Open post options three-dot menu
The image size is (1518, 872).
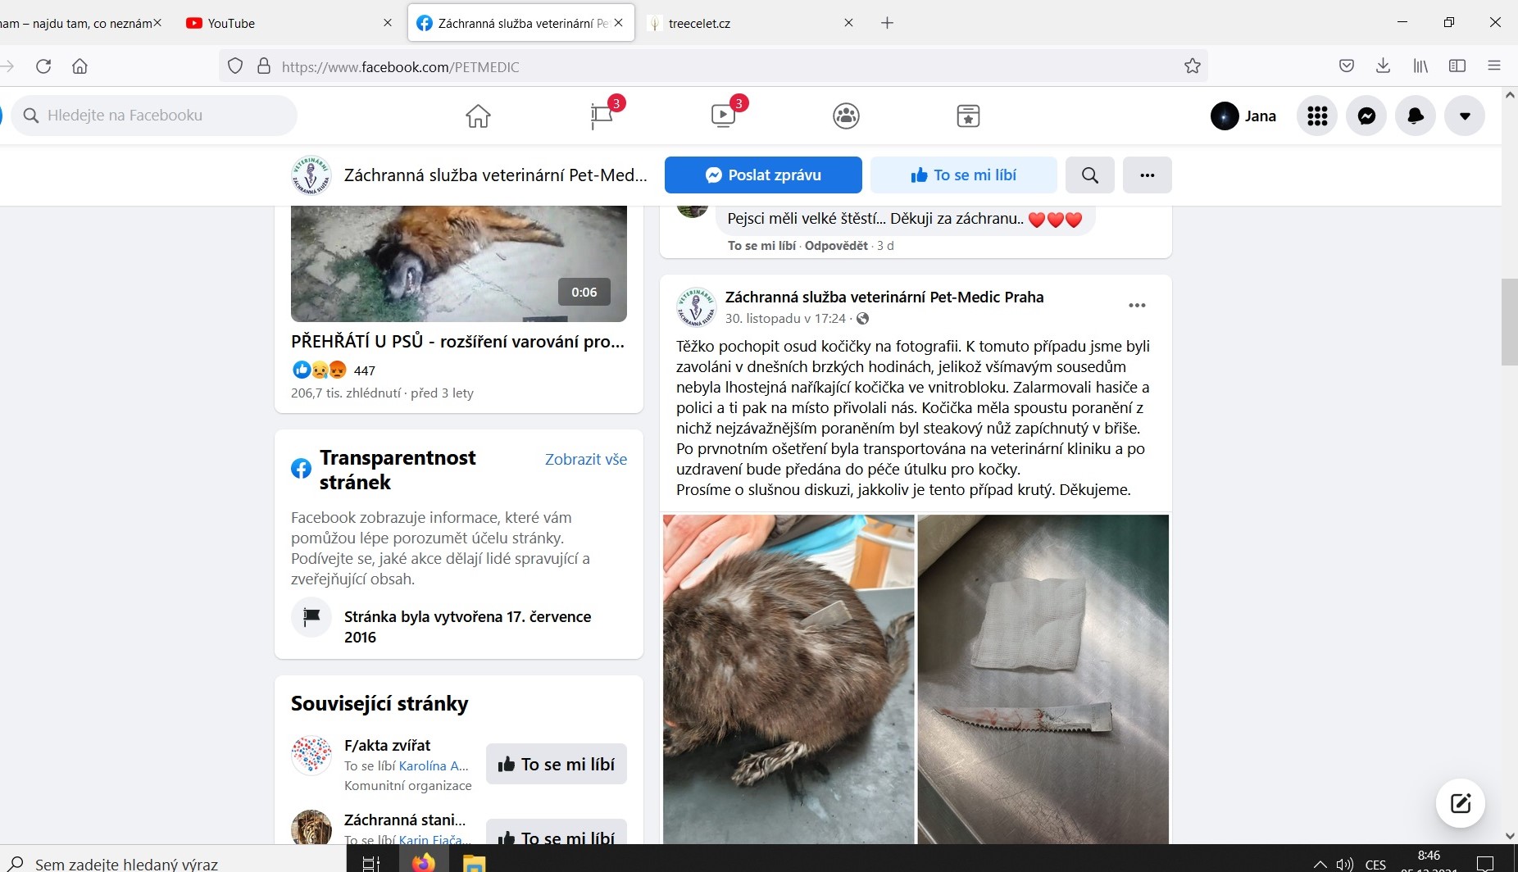[1137, 306]
